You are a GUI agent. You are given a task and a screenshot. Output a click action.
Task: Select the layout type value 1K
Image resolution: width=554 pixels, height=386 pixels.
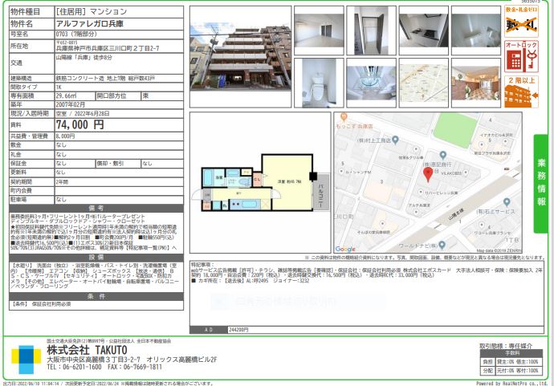coord(59,87)
